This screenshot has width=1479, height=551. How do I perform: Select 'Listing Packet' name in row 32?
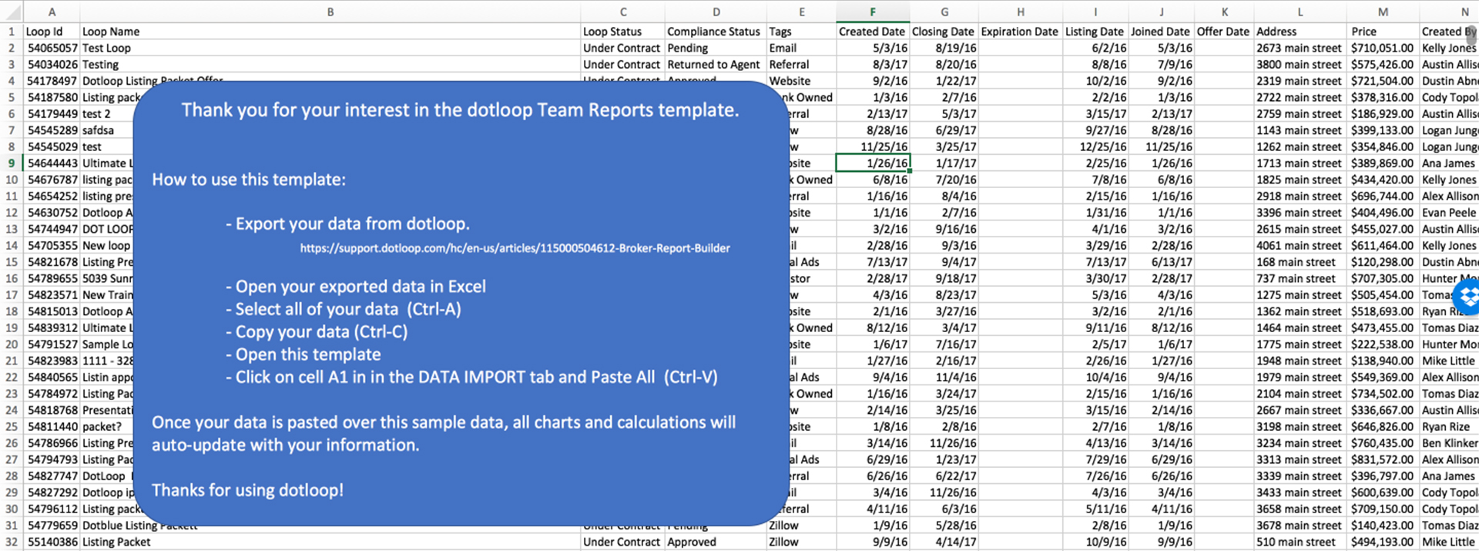[x=330, y=542]
